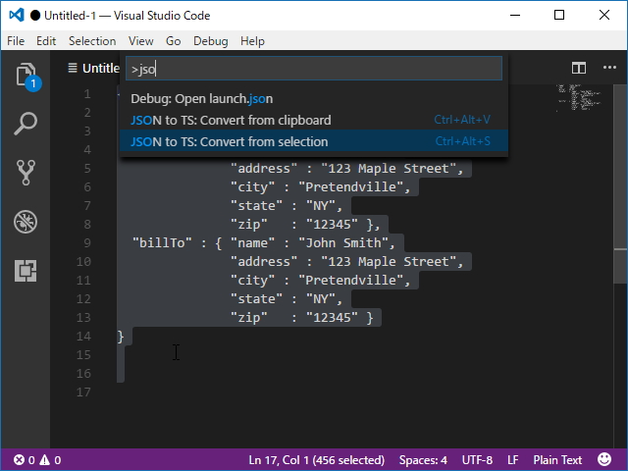Click the feedback smiley icon
Image resolution: width=628 pixels, height=471 pixels.
point(604,459)
